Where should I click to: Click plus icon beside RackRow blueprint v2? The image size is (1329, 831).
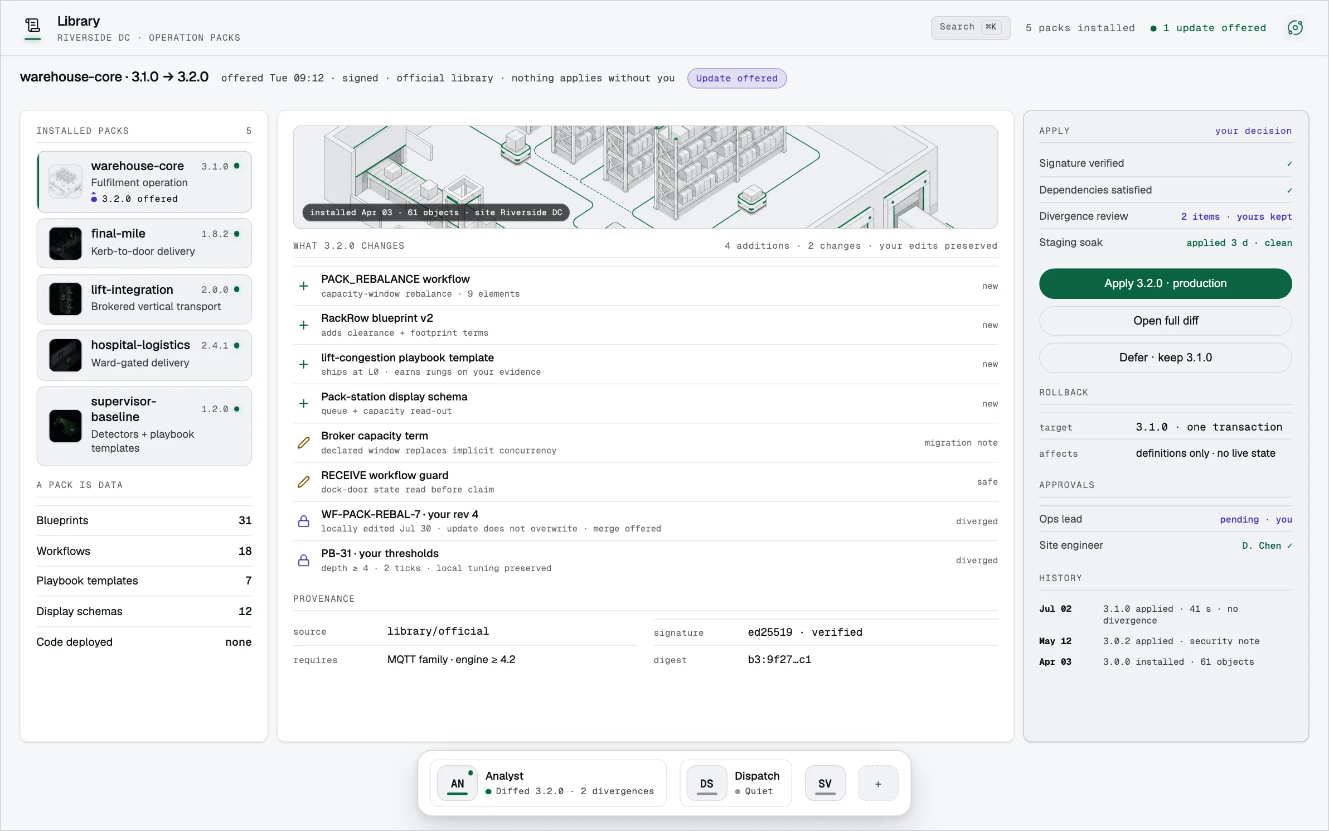click(x=304, y=325)
